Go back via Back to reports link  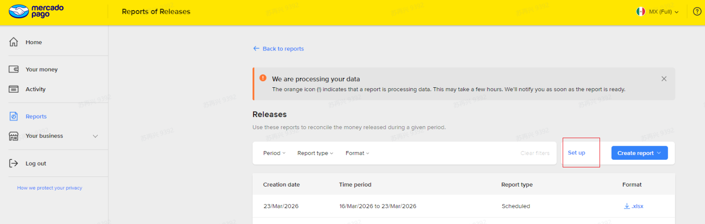coord(278,49)
